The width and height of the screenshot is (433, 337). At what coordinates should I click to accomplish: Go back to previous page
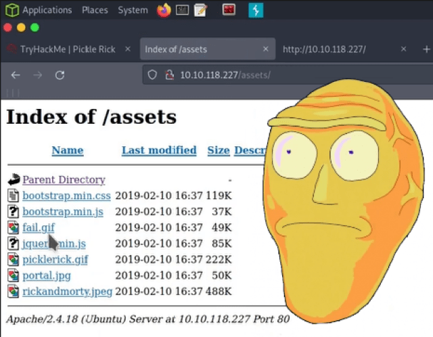pyautogui.click(x=16, y=75)
